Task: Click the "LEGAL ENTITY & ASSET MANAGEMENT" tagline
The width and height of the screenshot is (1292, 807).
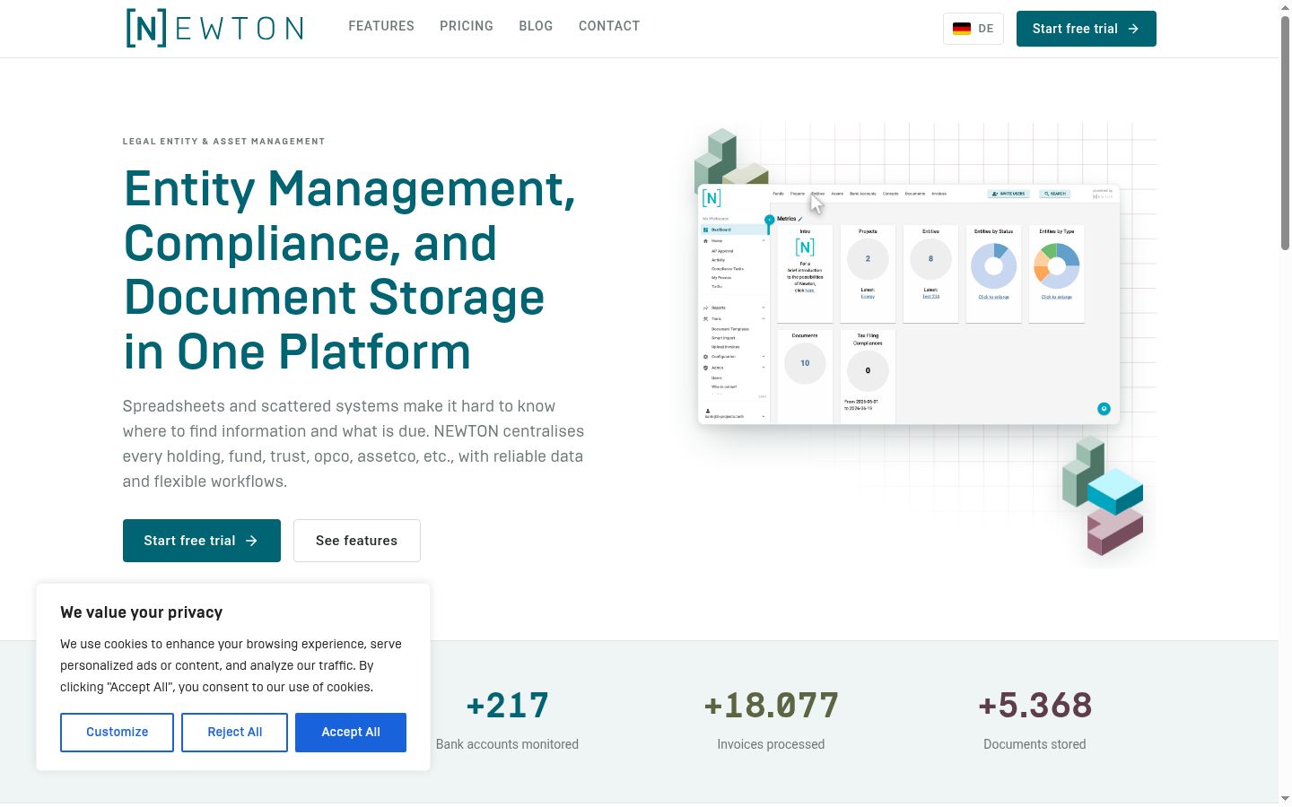Action: [x=224, y=142]
